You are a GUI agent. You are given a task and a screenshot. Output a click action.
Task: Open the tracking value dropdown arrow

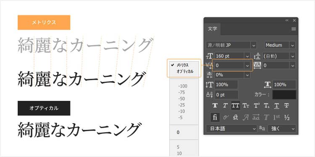(293, 65)
